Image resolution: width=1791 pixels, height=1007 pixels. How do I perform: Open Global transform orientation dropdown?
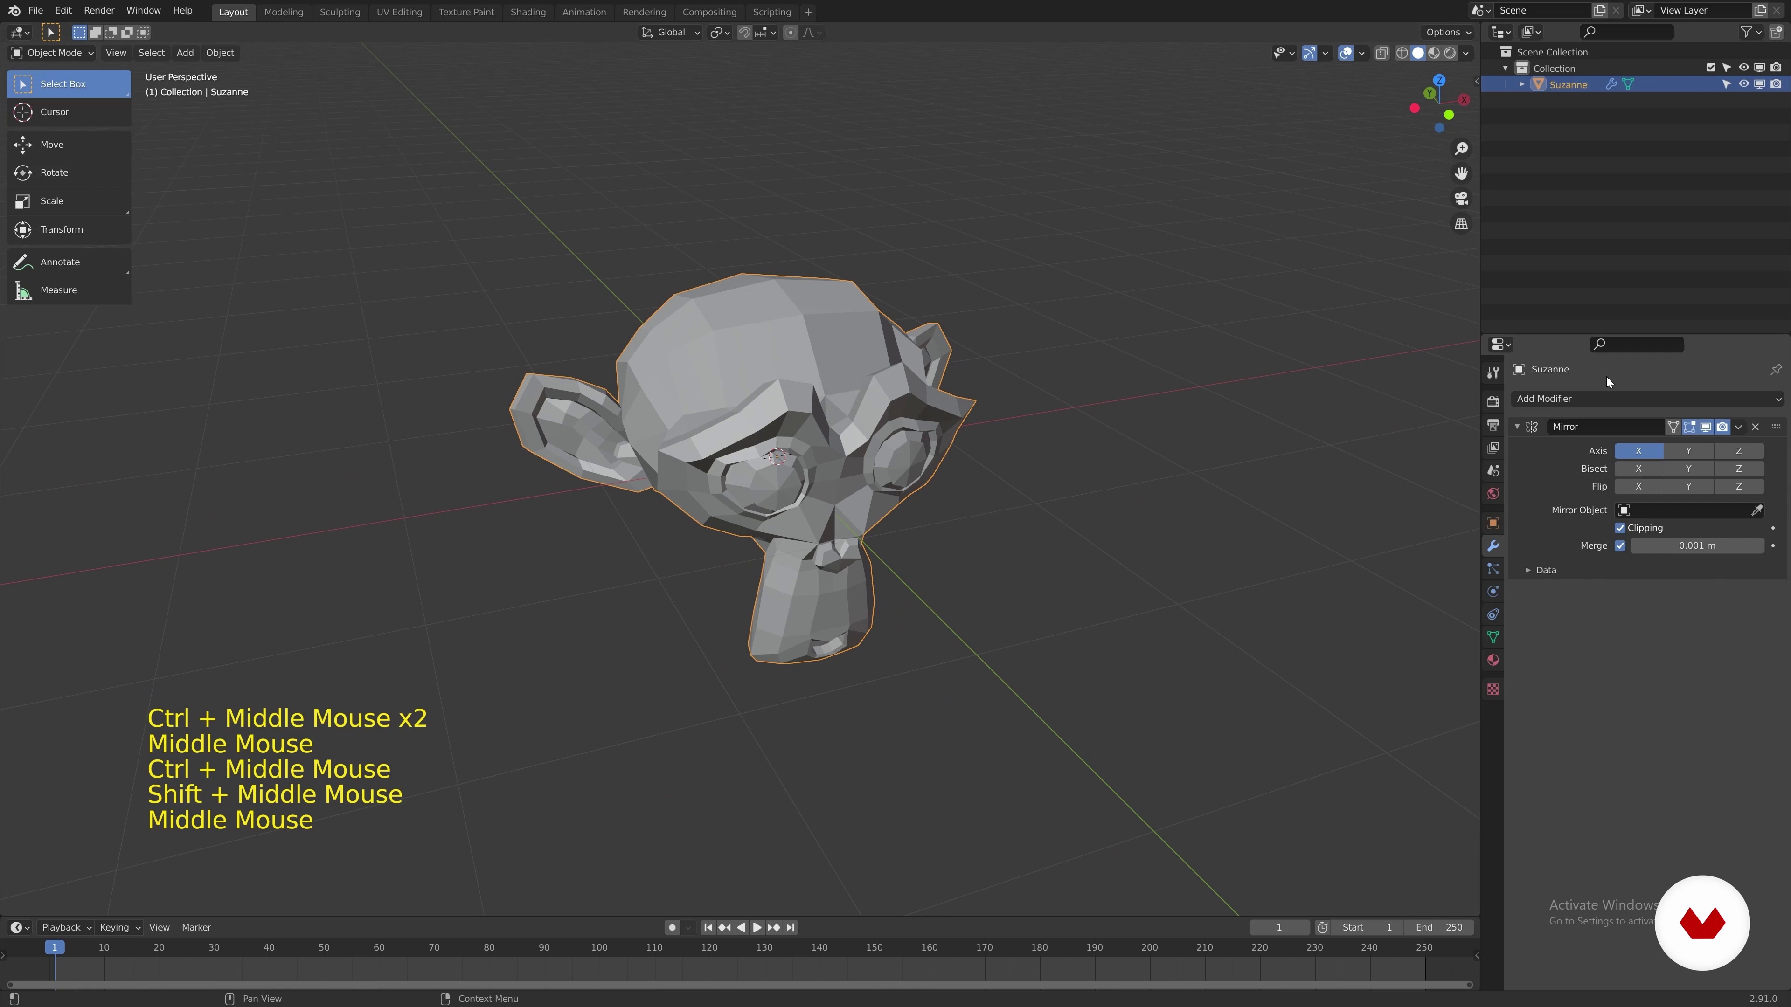(670, 32)
